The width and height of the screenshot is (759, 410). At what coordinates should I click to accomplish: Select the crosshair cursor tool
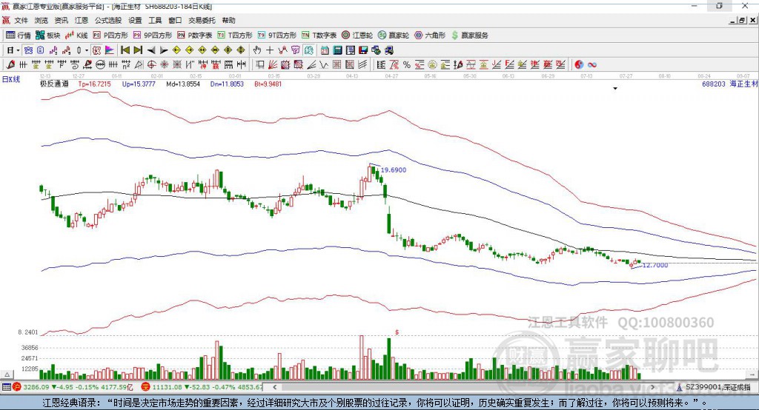click(270, 50)
